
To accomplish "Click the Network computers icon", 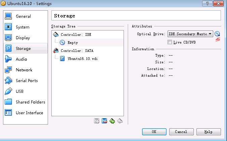I will 8,70.
